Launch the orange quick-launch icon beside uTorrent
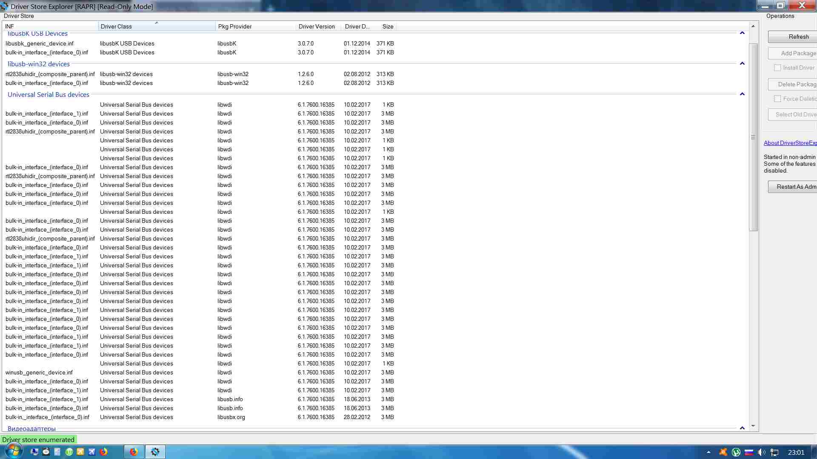Viewport: 817px width, 459px height. pos(80,452)
